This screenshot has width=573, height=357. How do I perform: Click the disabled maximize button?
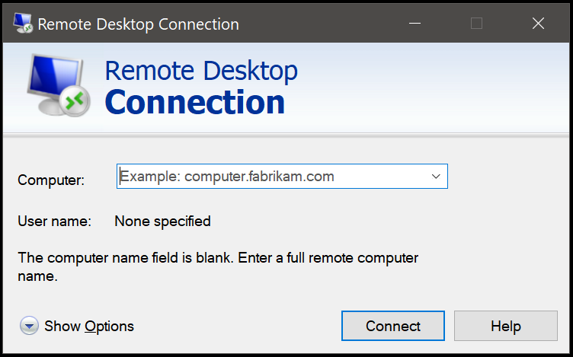point(476,23)
